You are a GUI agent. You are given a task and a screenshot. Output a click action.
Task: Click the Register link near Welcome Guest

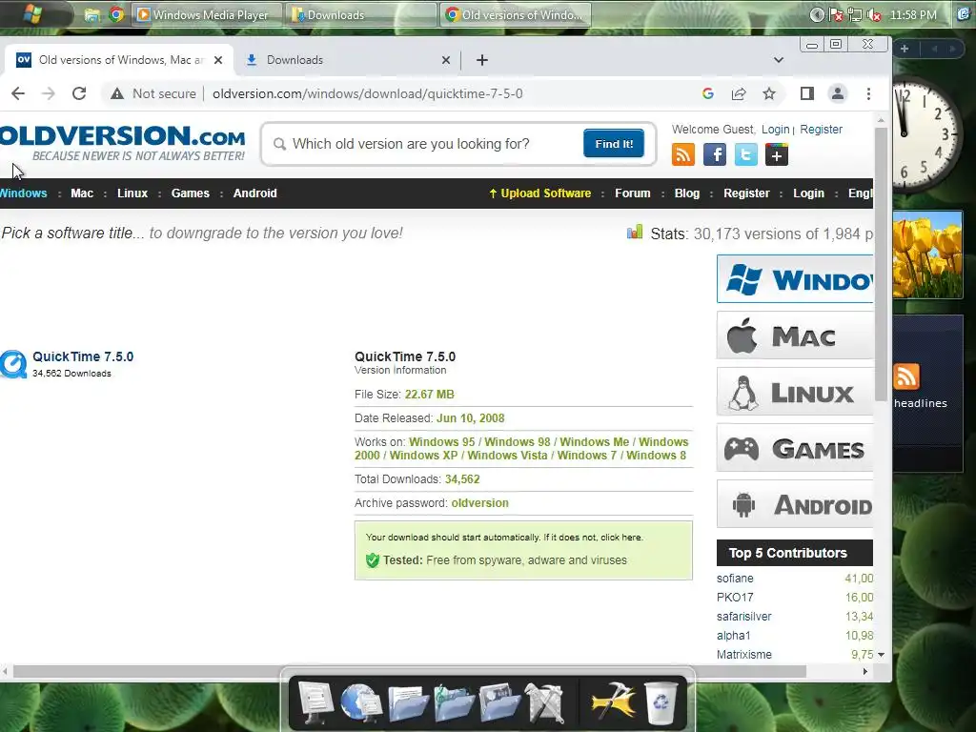pyautogui.click(x=821, y=129)
